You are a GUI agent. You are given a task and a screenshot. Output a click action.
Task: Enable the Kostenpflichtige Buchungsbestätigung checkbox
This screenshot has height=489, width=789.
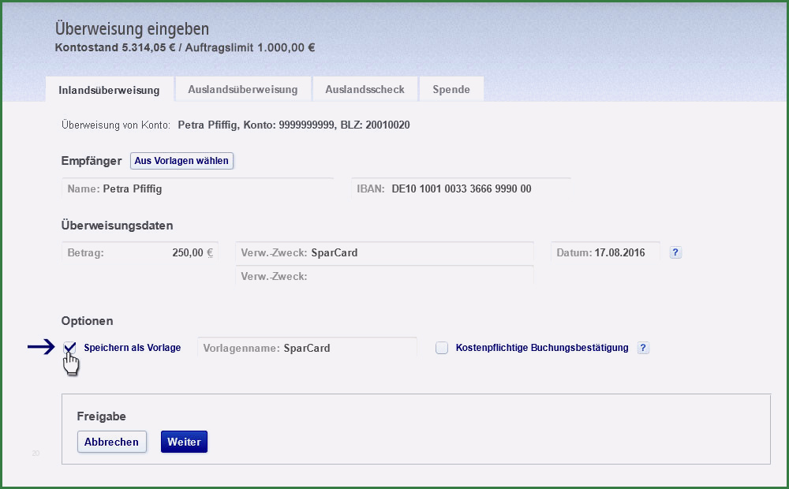(442, 348)
